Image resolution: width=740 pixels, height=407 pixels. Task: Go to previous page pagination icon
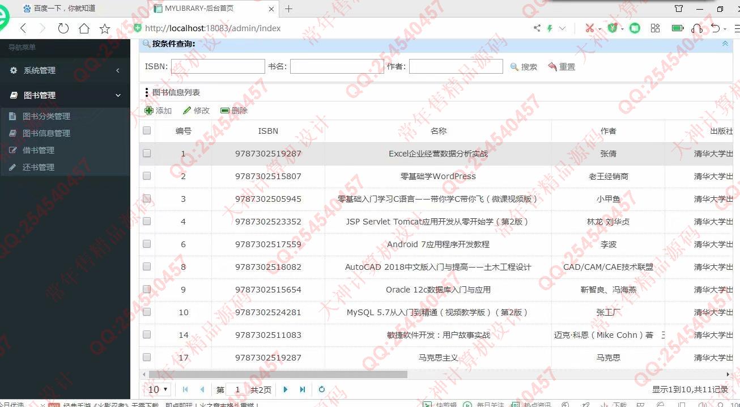point(202,389)
